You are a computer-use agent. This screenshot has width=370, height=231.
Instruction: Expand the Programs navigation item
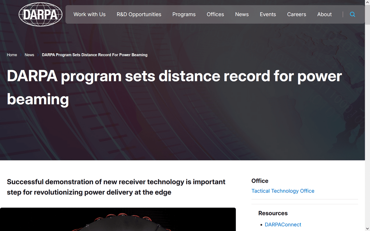[x=184, y=14]
